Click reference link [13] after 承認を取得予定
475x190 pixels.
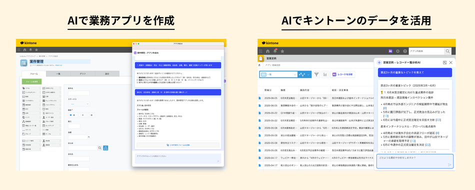tap(413, 141)
